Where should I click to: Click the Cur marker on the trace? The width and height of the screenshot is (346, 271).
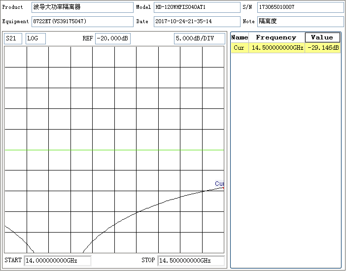click(x=219, y=184)
